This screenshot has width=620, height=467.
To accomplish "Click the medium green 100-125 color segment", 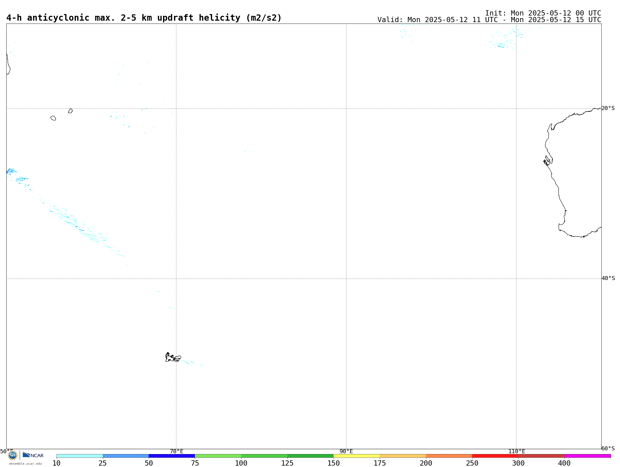I will [x=264, y=456].
